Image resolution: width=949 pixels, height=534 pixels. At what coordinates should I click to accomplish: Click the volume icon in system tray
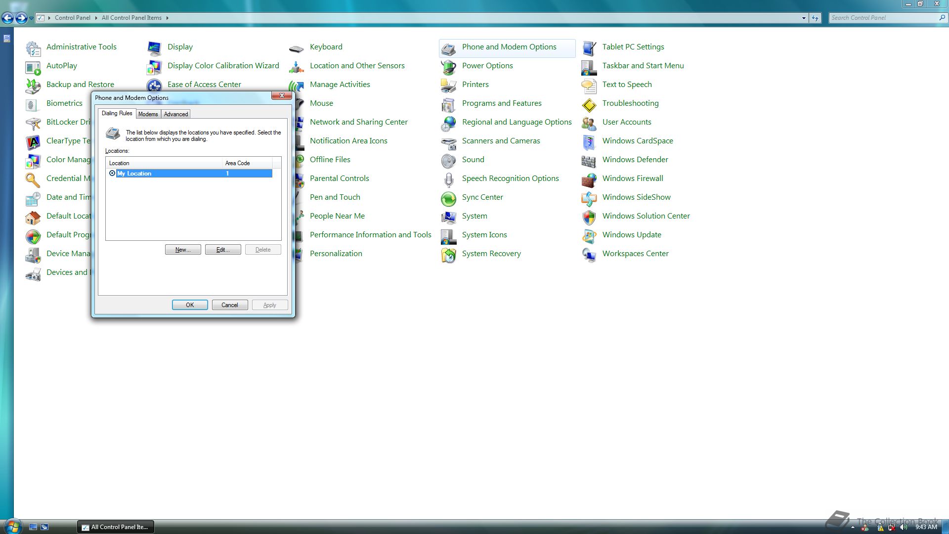[904, 527]
